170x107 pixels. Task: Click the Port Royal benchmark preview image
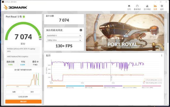click(125, 32)
